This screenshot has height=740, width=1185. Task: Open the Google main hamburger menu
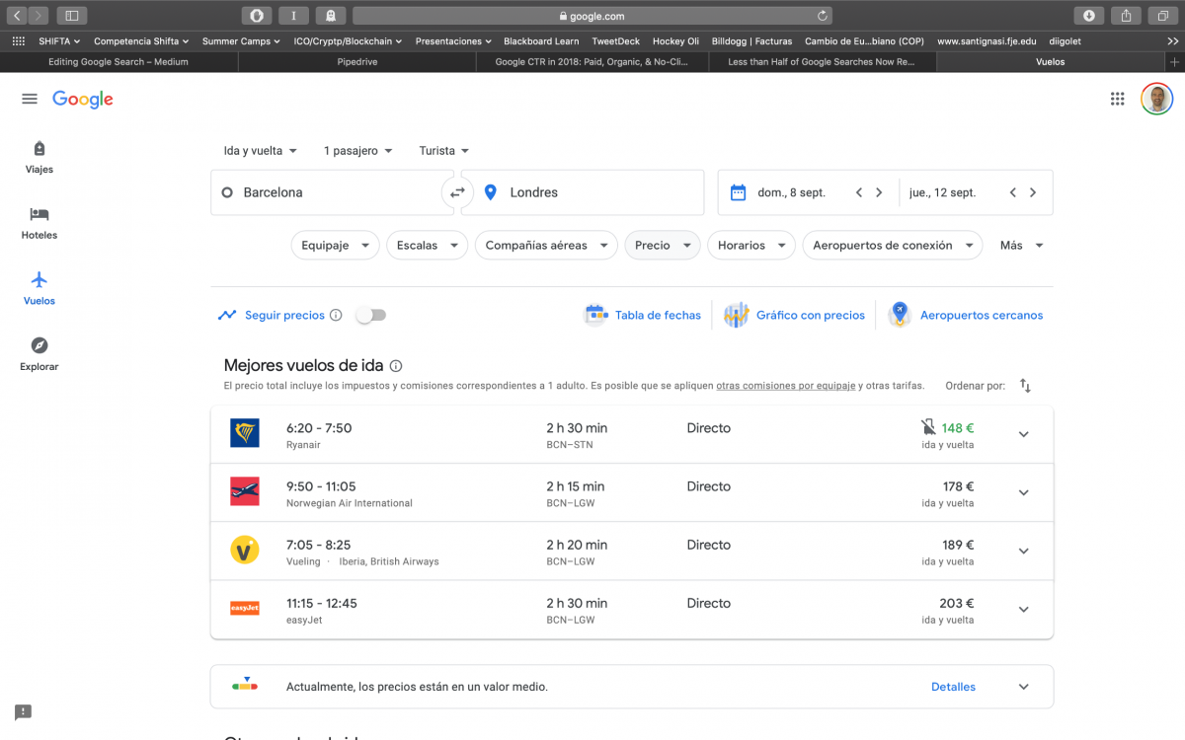(30, 99)
